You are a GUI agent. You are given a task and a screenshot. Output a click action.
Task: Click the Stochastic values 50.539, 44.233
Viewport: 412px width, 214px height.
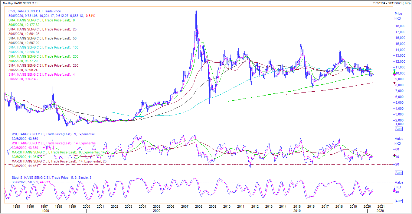pos(39,182)
